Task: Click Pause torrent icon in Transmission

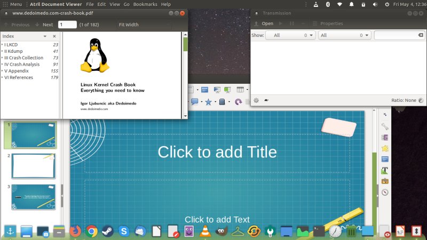Action: [x=291, y=23]
